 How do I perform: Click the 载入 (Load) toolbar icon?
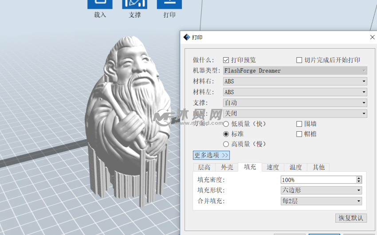point(100,4)
